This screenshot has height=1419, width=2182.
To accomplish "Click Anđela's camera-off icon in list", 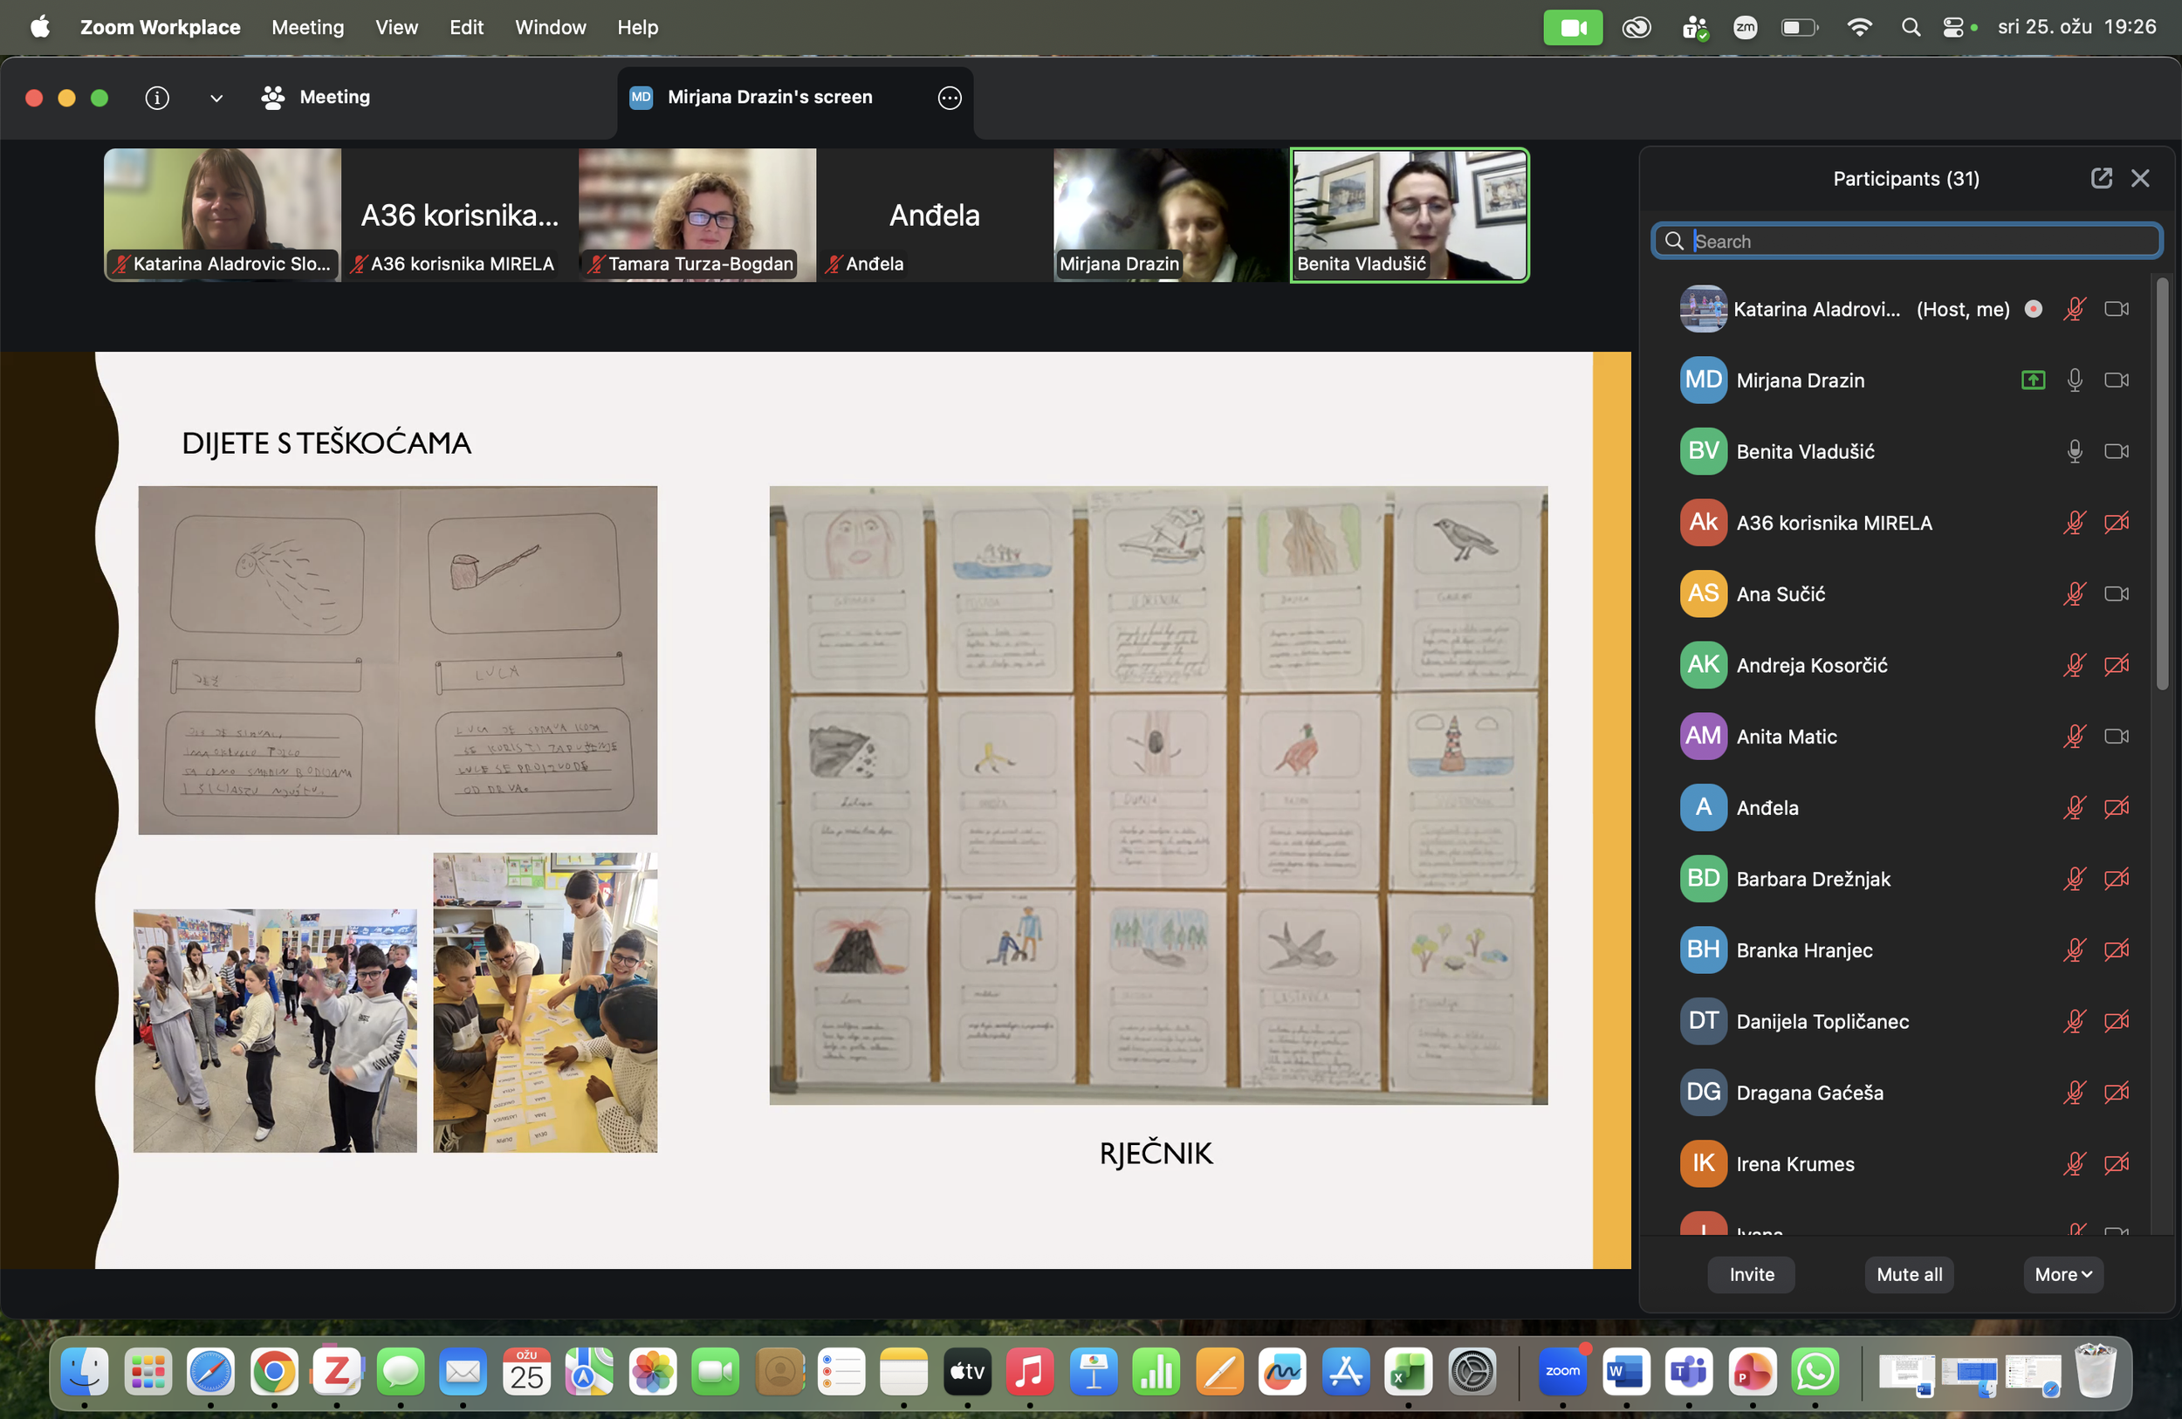I will pos(2116,807).
